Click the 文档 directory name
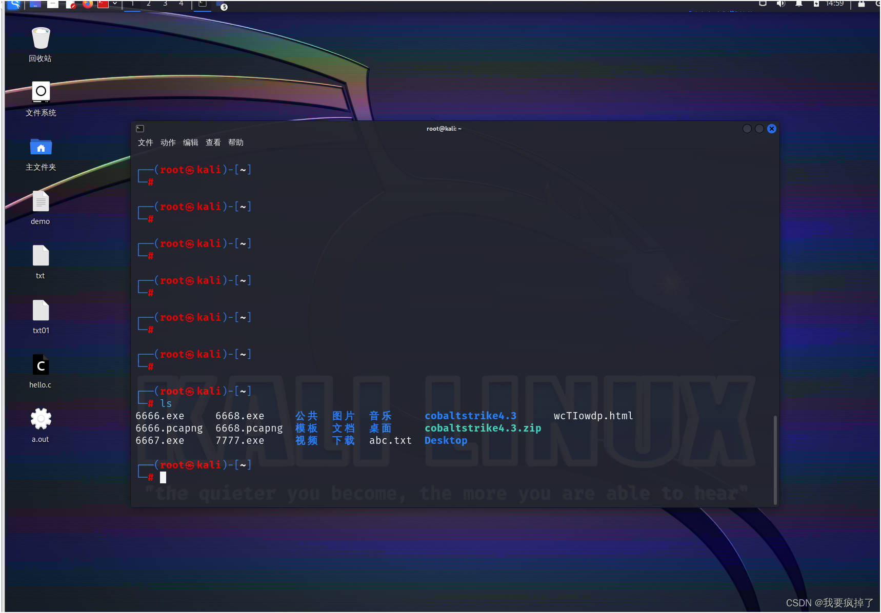 [x=344, y=428]
